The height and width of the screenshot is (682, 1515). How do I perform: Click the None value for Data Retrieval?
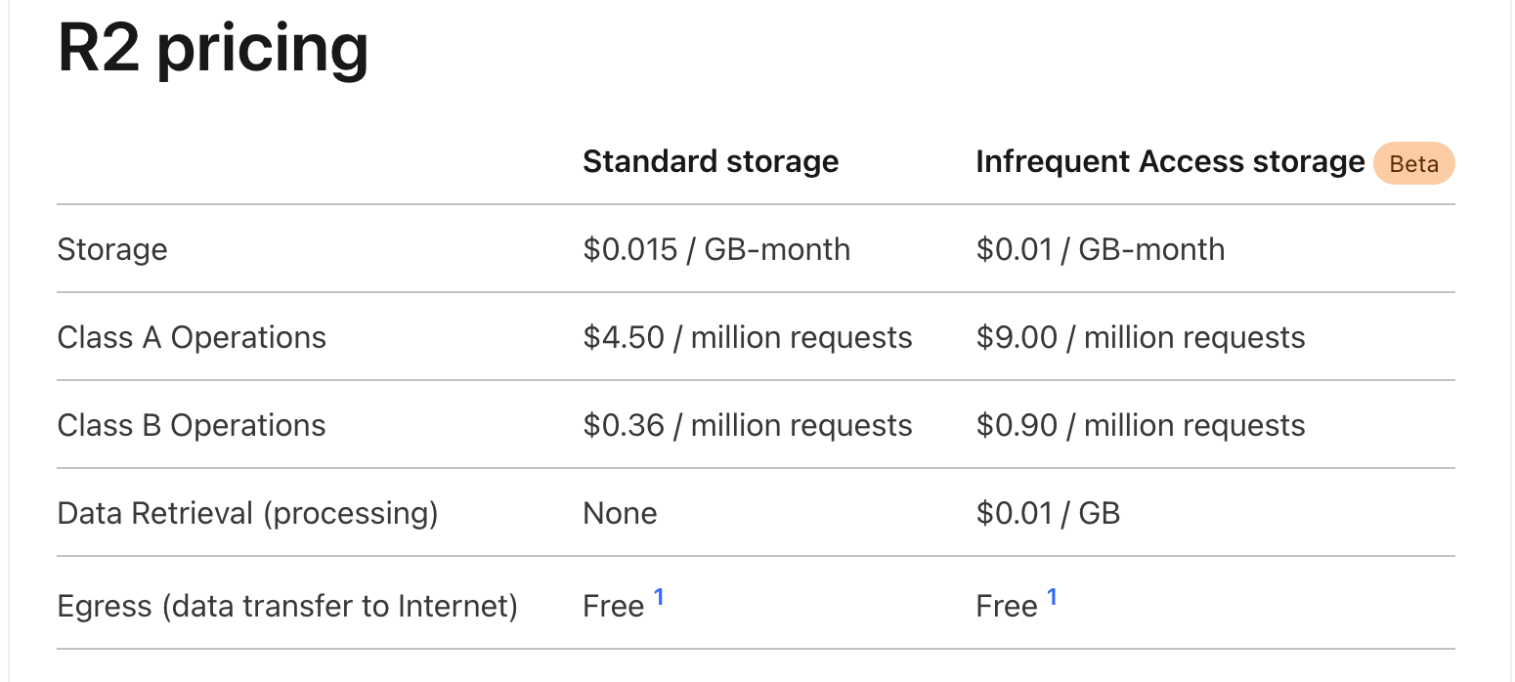[620, 513]
